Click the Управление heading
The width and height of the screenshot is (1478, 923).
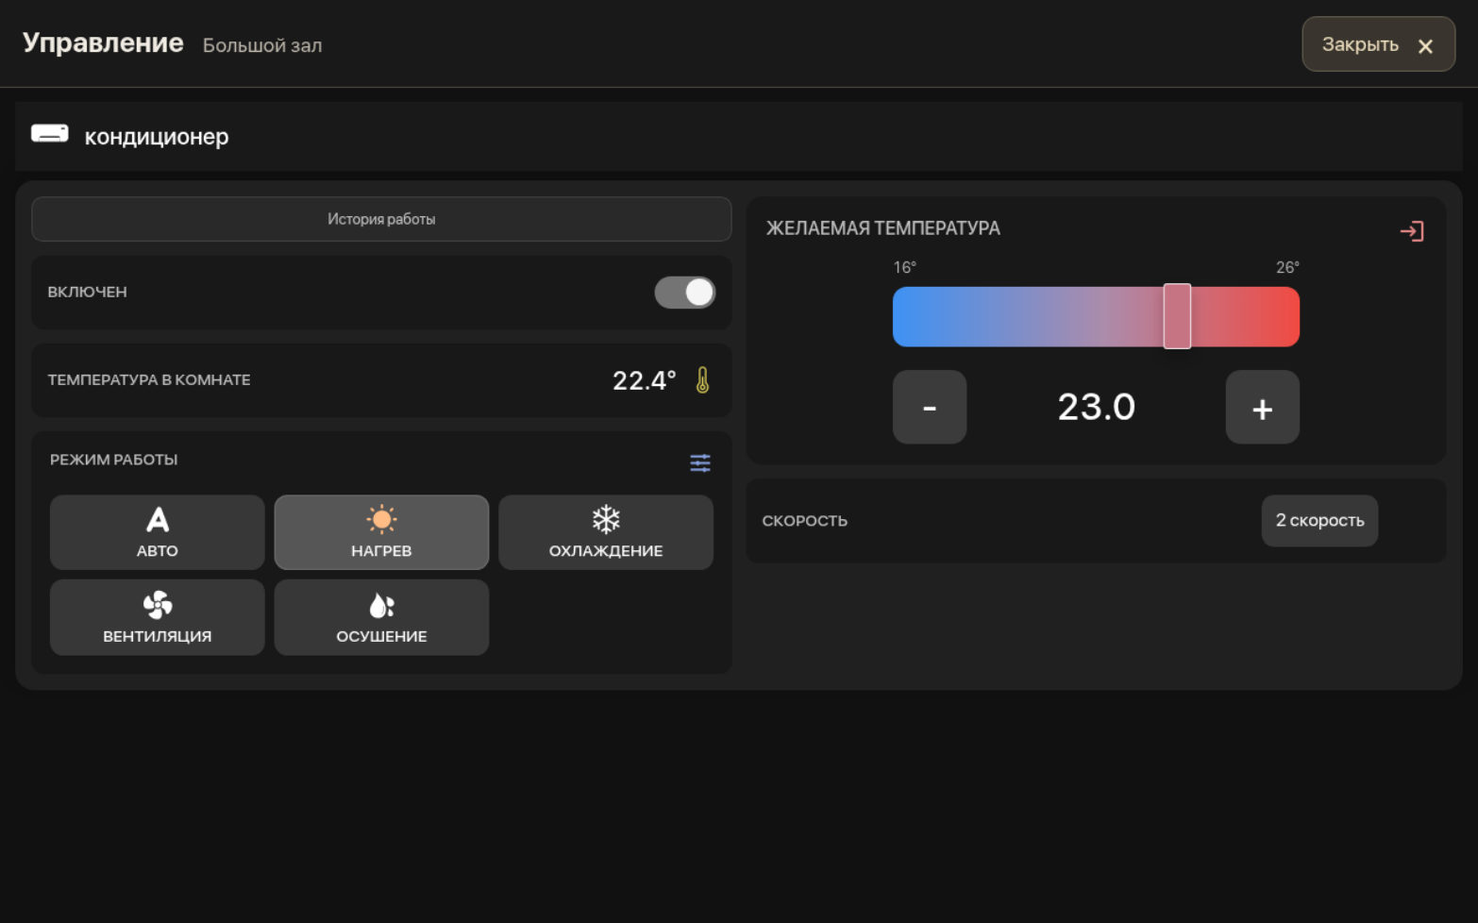point(103,43)
